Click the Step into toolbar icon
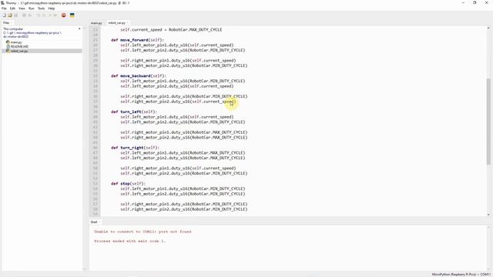Viewport: 493px width, 277px height. point(44,15)
